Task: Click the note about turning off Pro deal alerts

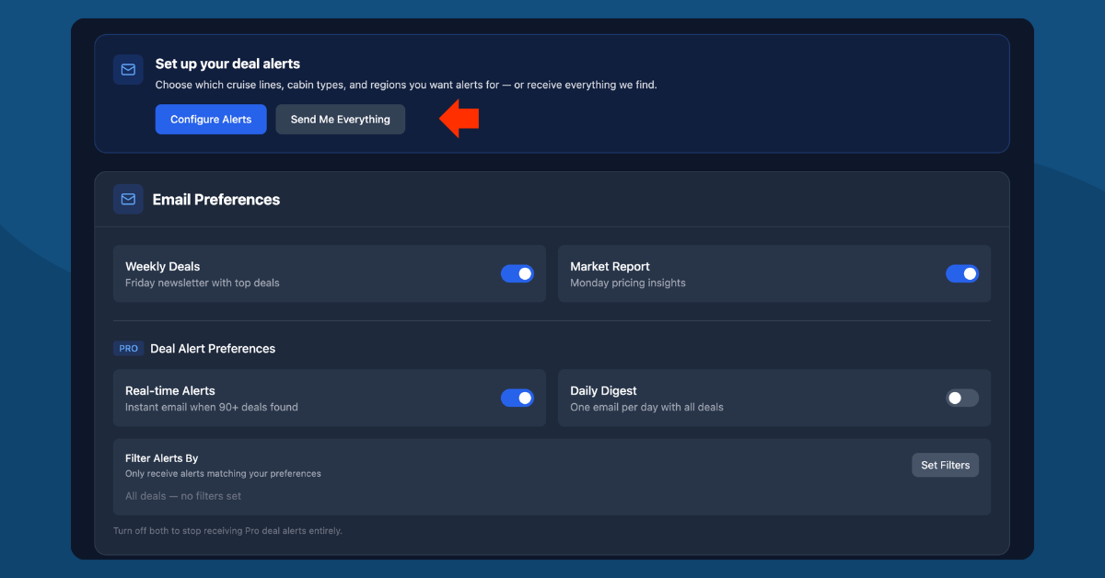Action: click(227, 530)
